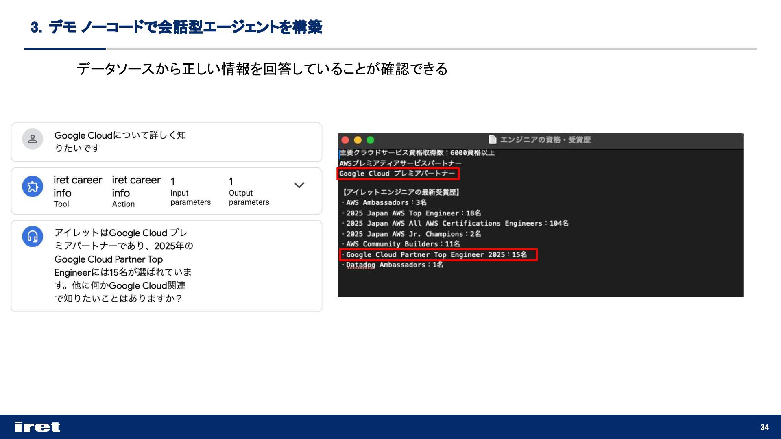Click the slide page number 34
This screenshot has width=781, height=439.
764,427
